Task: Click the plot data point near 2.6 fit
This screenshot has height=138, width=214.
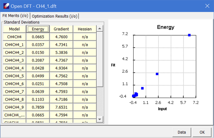Action: (157, 74)
